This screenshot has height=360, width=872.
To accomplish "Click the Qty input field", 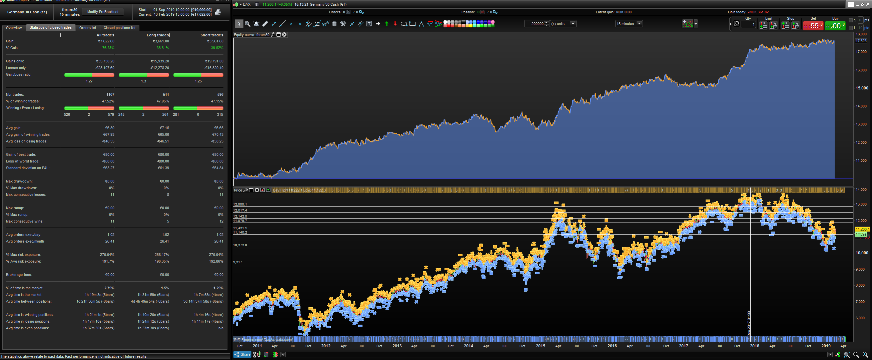I will tap(748, 24).
